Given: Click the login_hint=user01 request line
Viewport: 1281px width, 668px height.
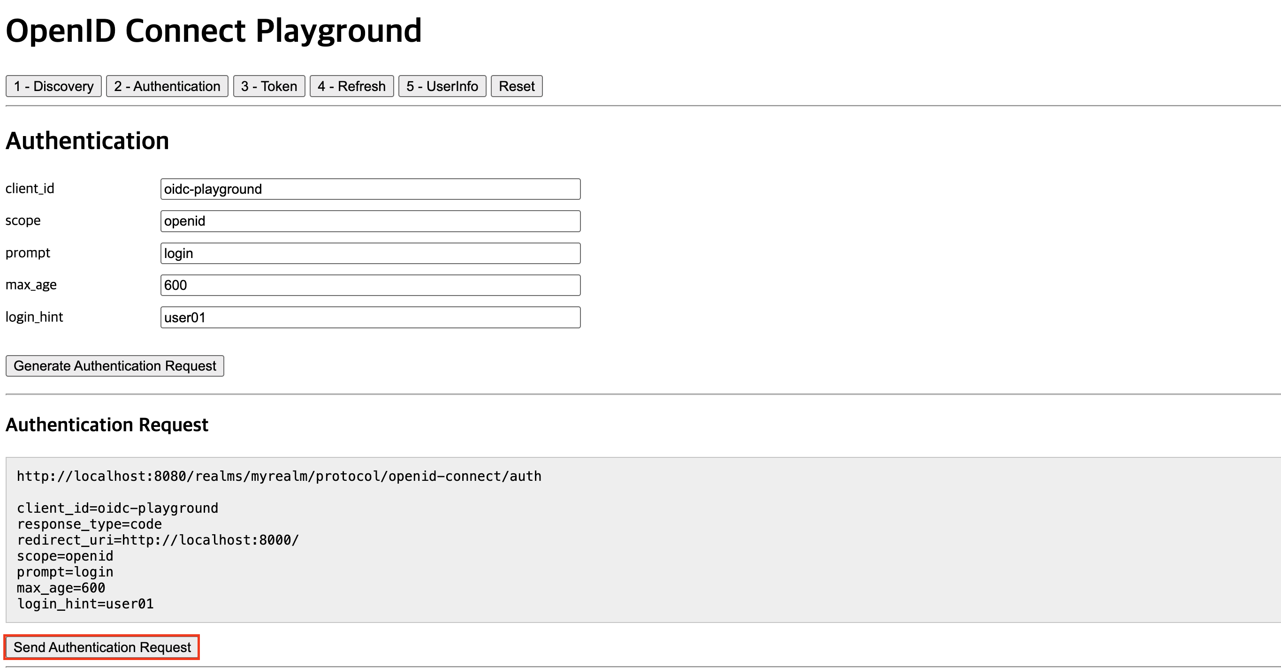Looking at the screenshot, I should coord(85,604).
